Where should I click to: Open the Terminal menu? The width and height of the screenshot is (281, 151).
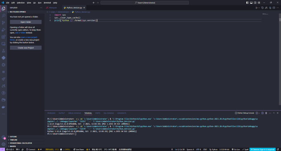coord(47,3)
